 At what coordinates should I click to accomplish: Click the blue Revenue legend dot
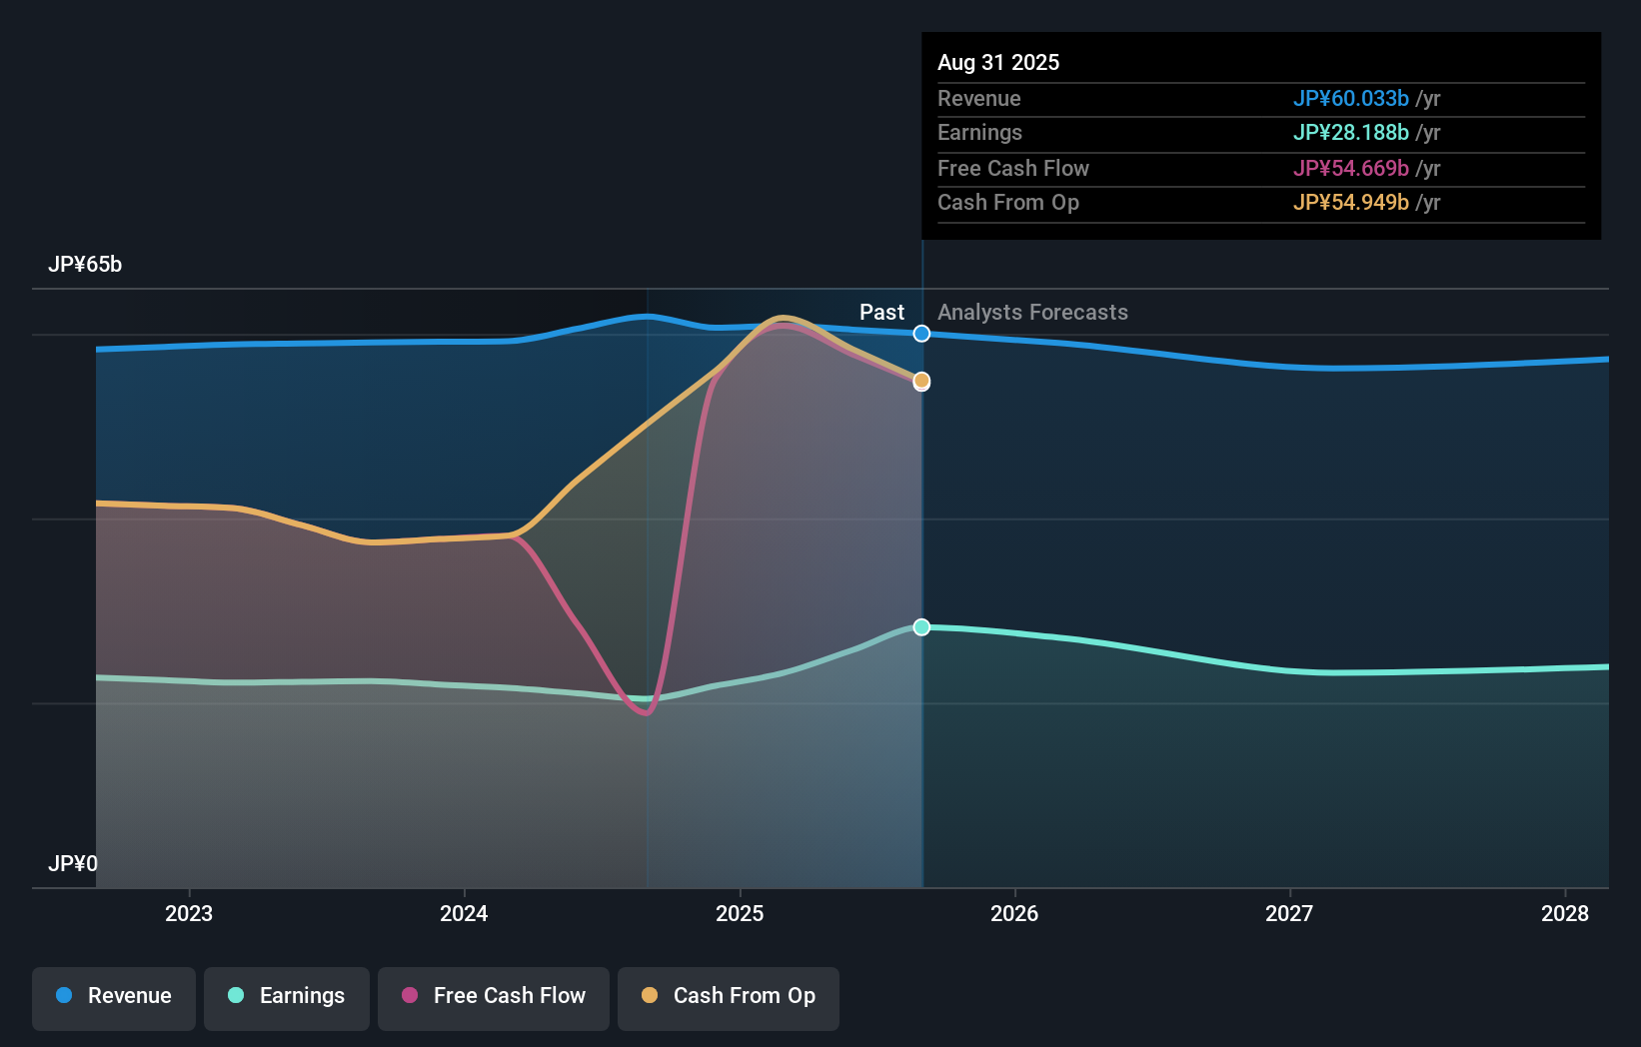pyautogui.click(x=65, y=996)
